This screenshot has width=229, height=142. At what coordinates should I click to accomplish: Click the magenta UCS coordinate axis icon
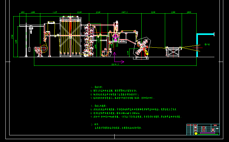[x=116, y=60]
